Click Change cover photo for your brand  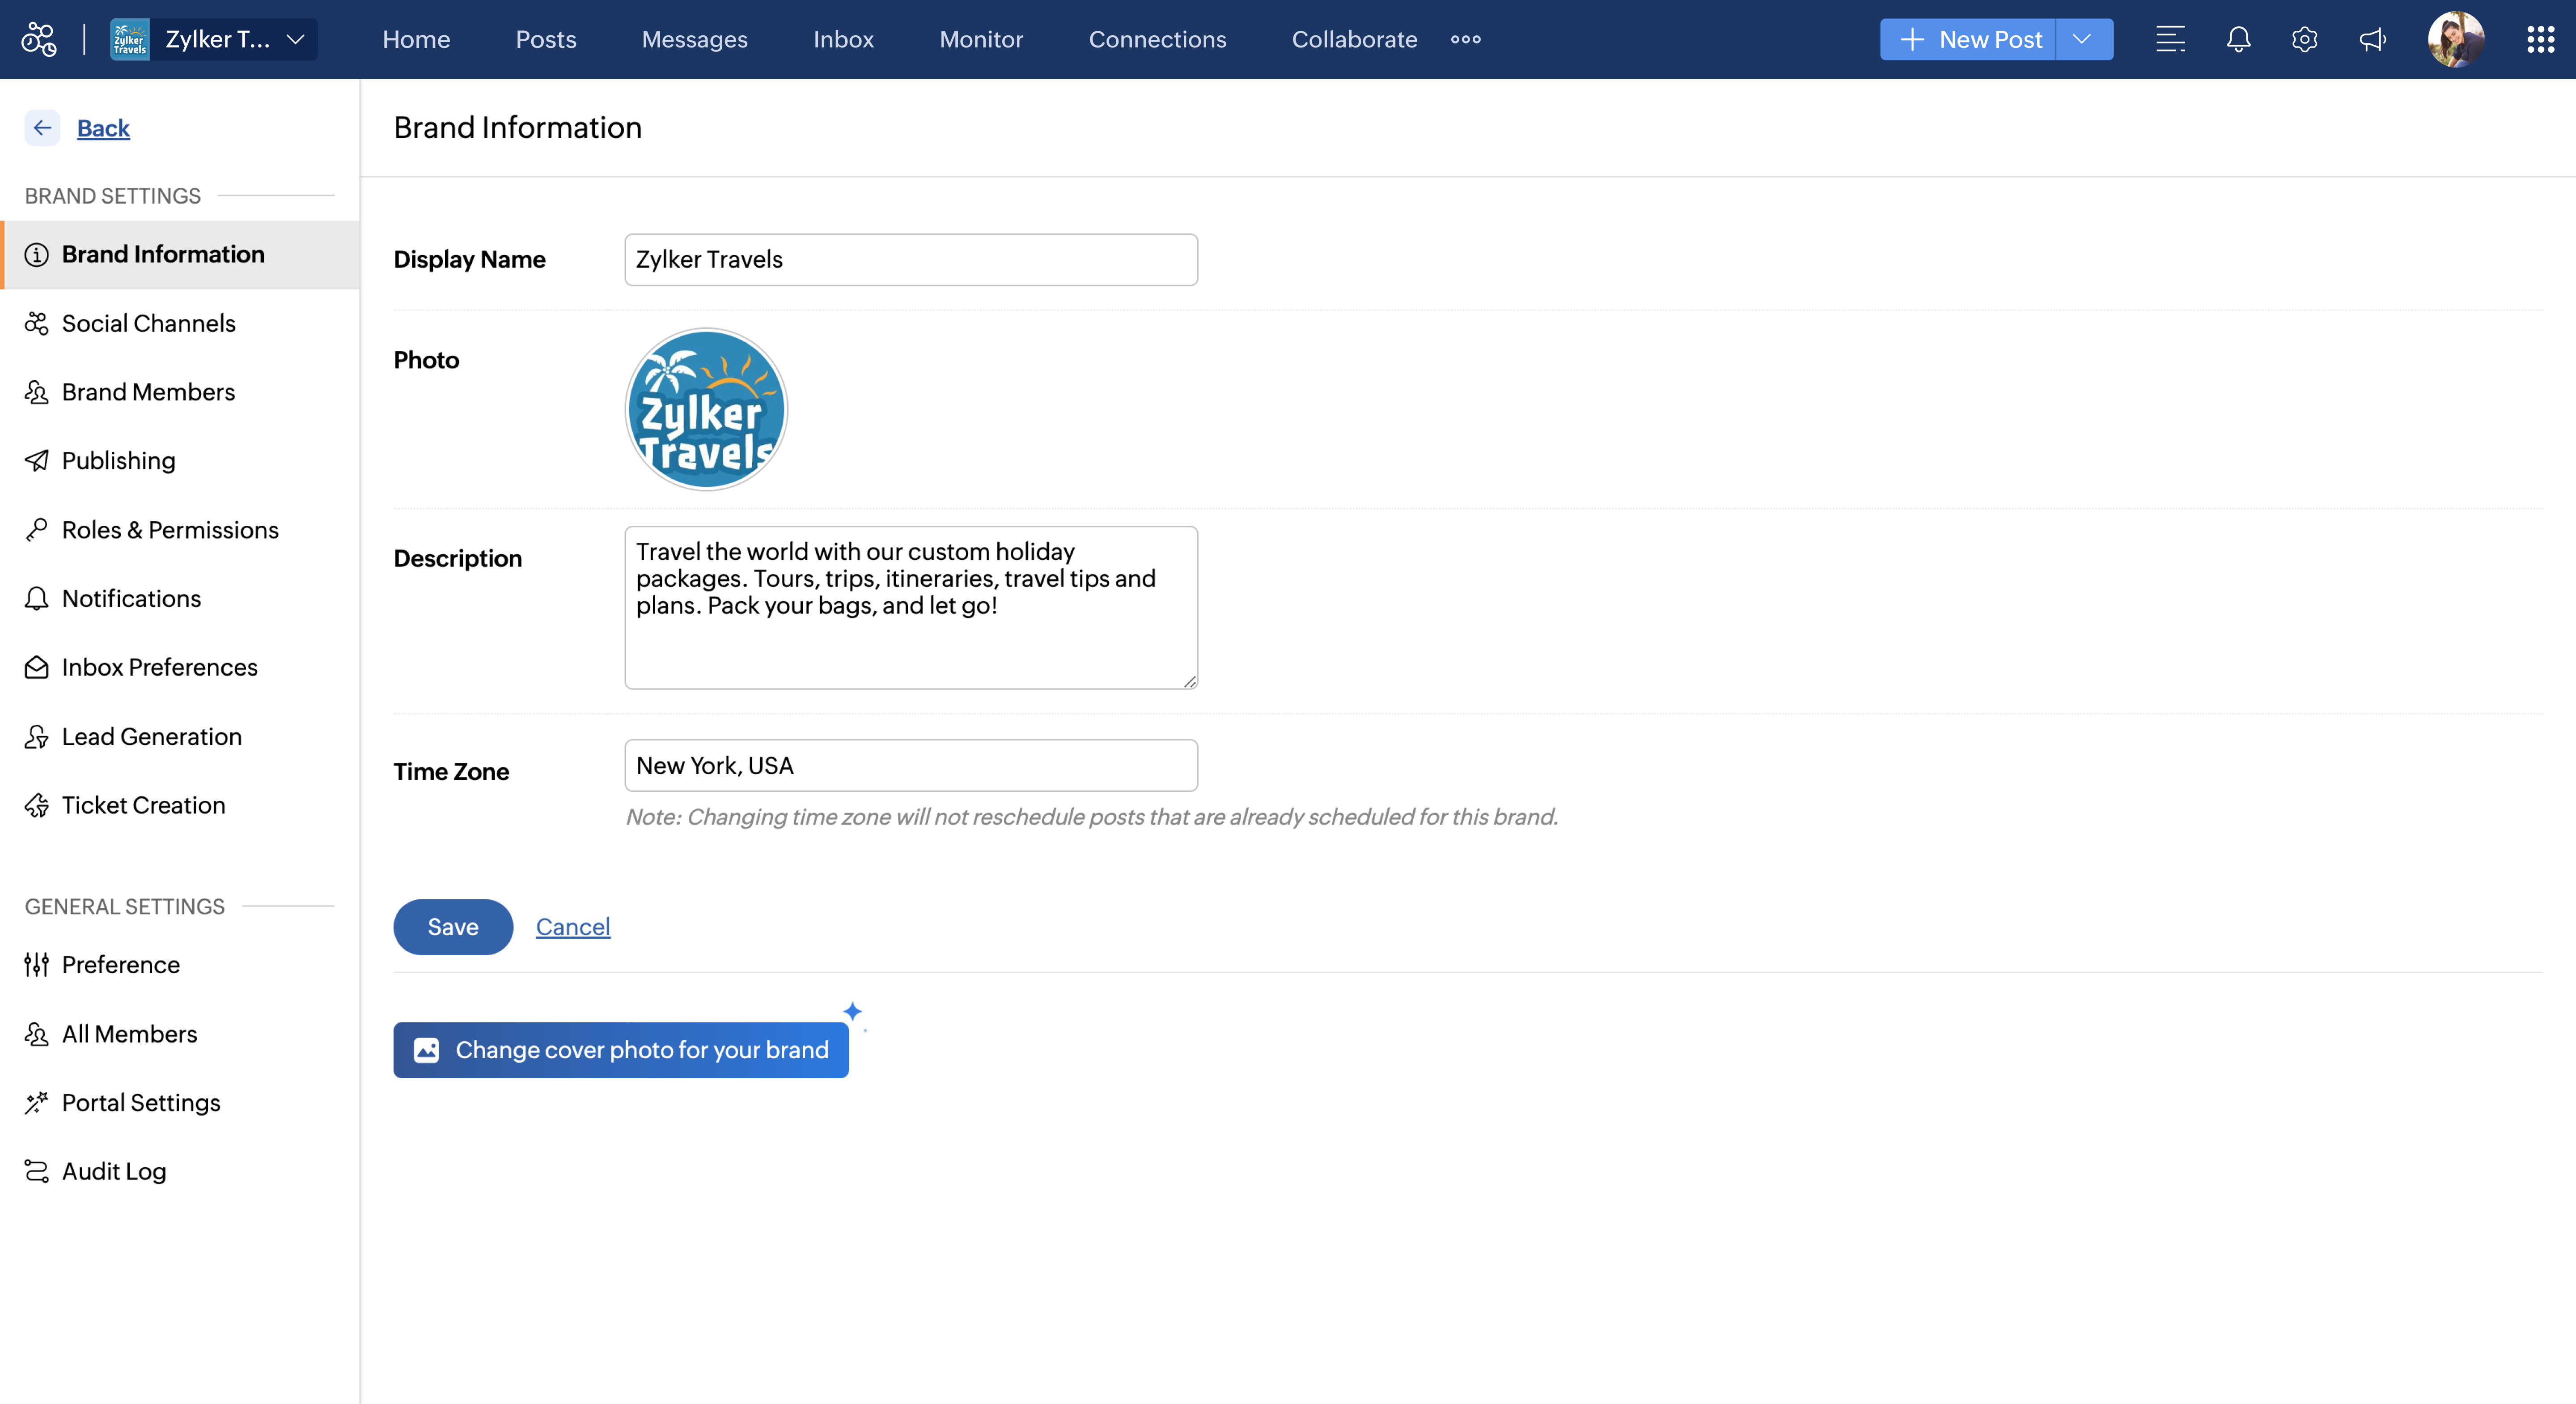point(621,1050)
